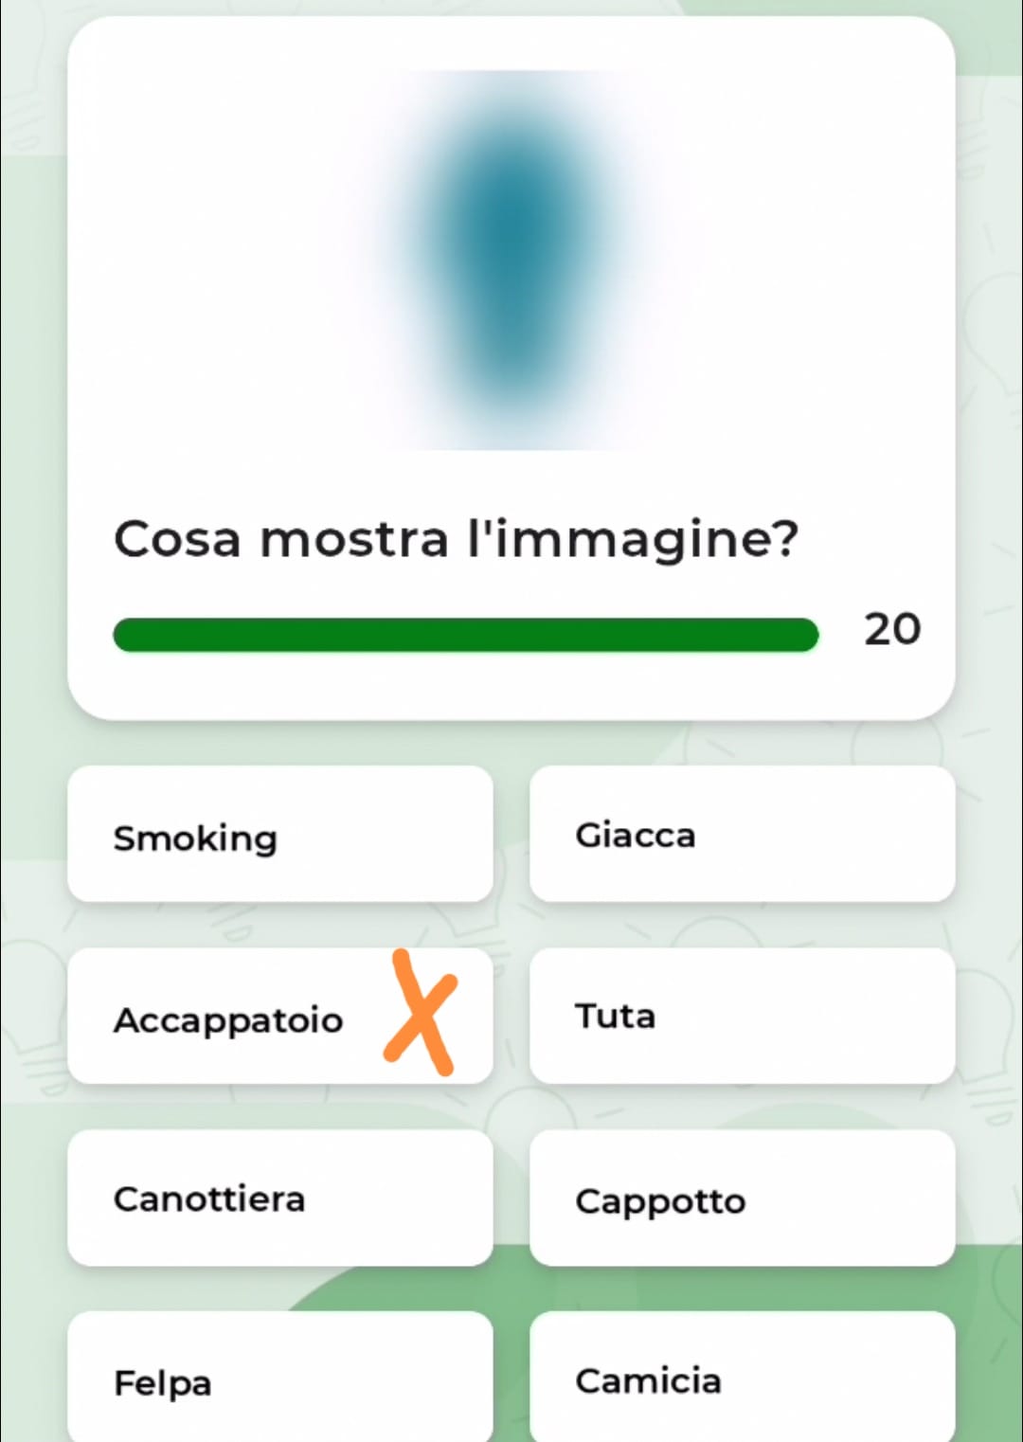The height and width of the screenshot is (1442, 1023).
Task: Choose Giacca as the answer
Action: click(742, 835)
